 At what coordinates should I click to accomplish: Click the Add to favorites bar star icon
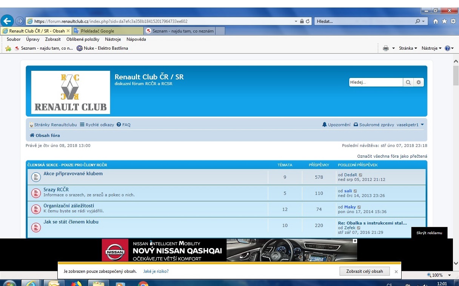(x=8, y=48)
